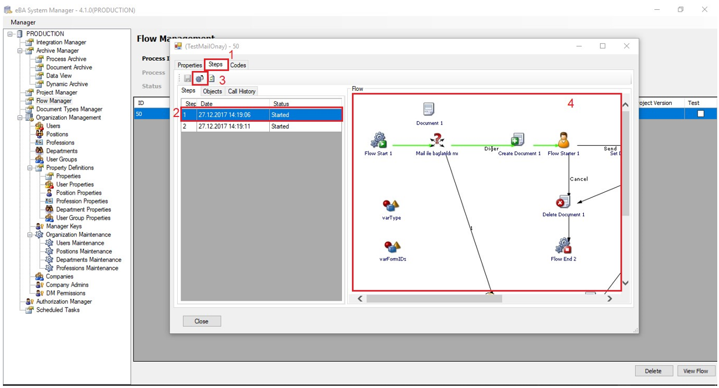The height and width of the screenshot is (388, 719).
Task: Open Document Archive in the tree
Action: (x=69, y=68)
